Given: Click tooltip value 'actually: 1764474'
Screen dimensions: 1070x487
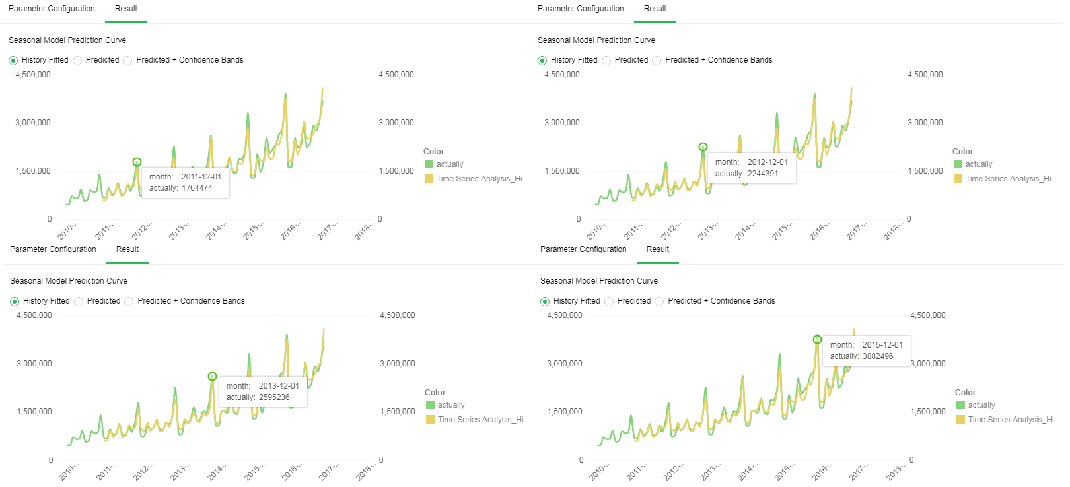Looking at the screenshot, I should point(181,188).
